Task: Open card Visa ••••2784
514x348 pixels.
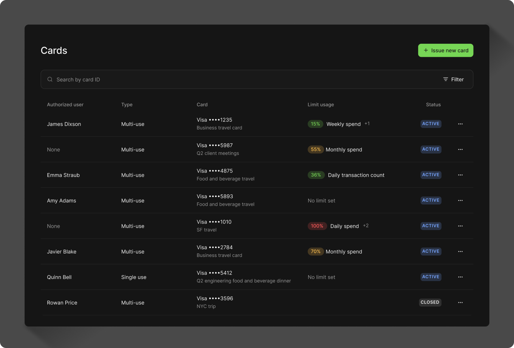Action: coord(215,247)
